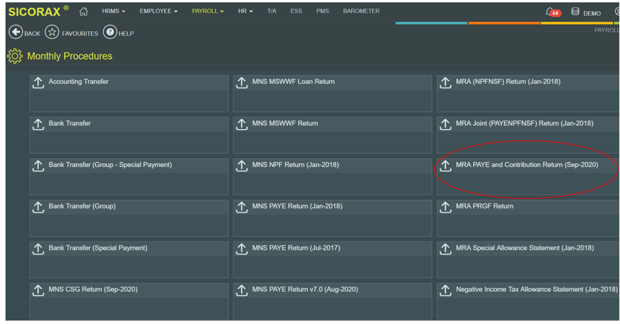The width and height of the screenshot is (620, 324).
Task: Open the ESS menu item
Action: click(296, 11)
